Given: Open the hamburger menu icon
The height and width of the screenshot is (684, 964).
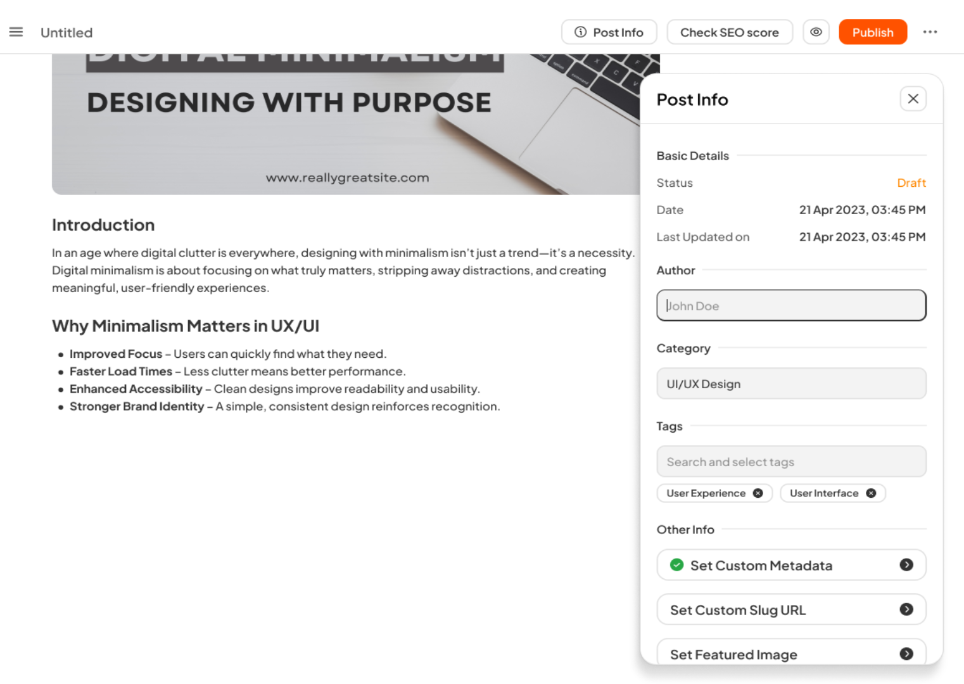Looking at the screenshot, I should pos(16,32).
